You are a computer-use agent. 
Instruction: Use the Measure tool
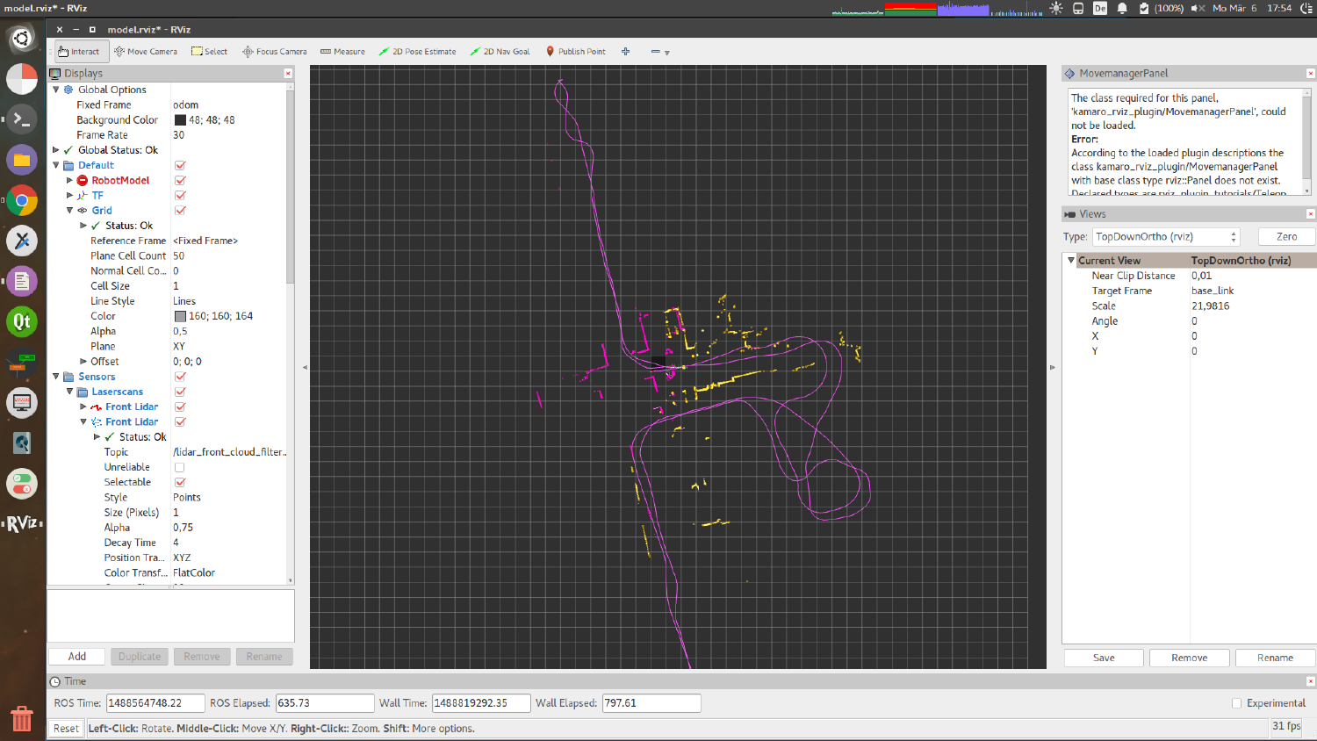point(342,51)
